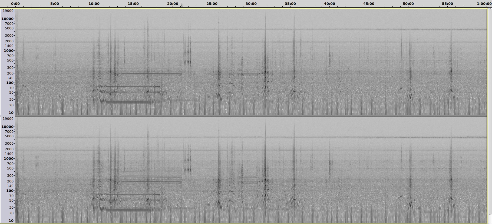
Task: Click 19000 on the top channel frequency scale
Action: point(8,11)
